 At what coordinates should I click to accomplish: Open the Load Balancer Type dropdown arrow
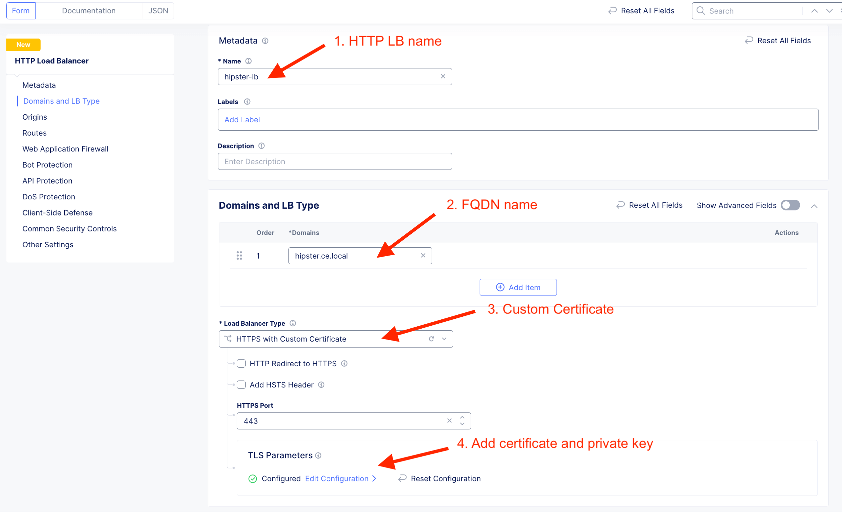click(444, 339)
